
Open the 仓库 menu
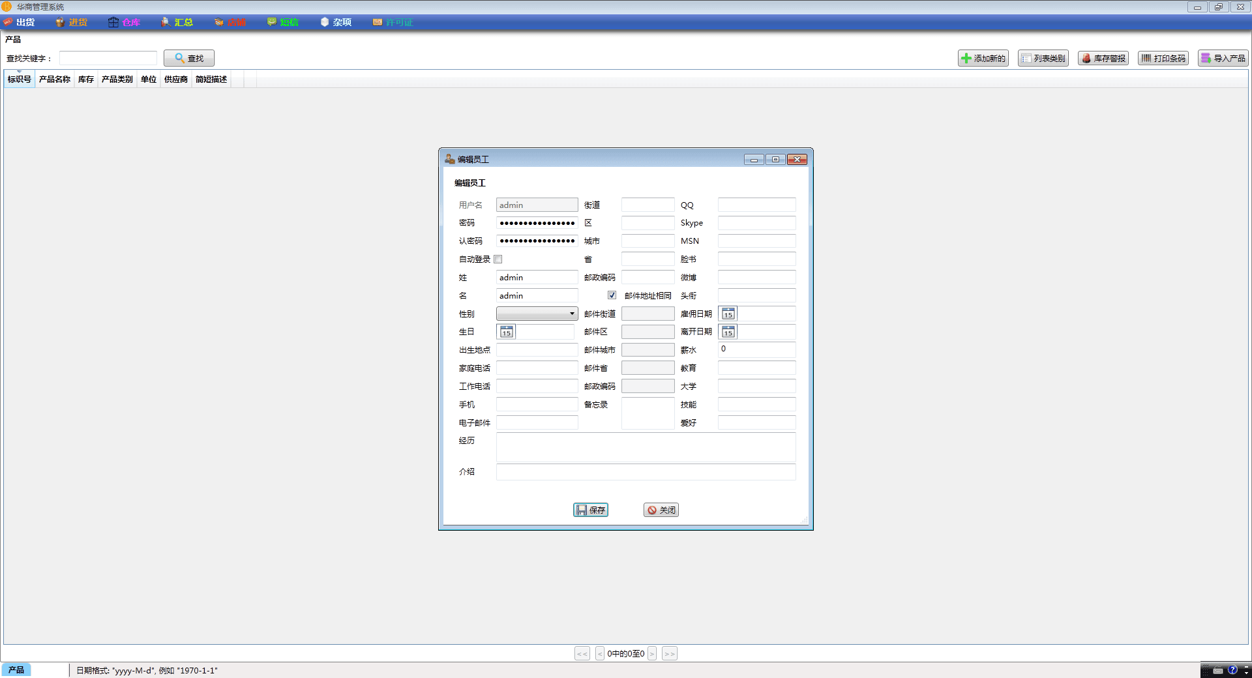tap(124, 22)
